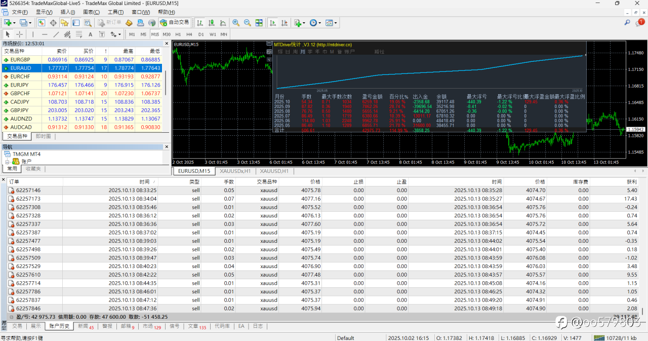
Task: Select the horizontal line drawing tool
Action: 44,34
